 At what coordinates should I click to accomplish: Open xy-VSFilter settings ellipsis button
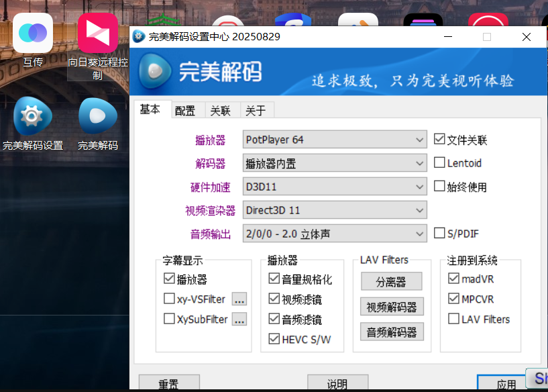[x=239, y=299]
